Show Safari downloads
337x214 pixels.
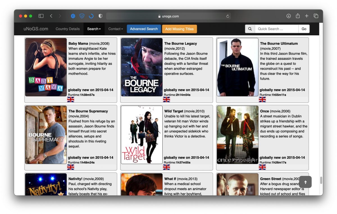pyautogui.click(x=288, y=16)
